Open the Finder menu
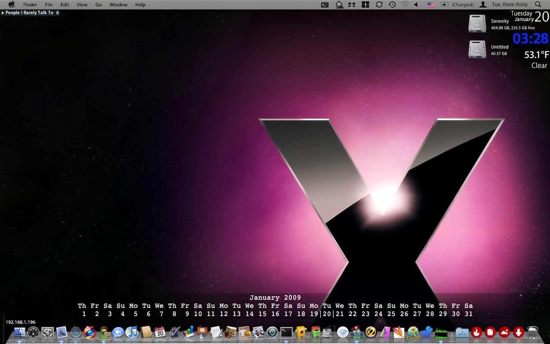550x344 pixels. click(30, 5)
